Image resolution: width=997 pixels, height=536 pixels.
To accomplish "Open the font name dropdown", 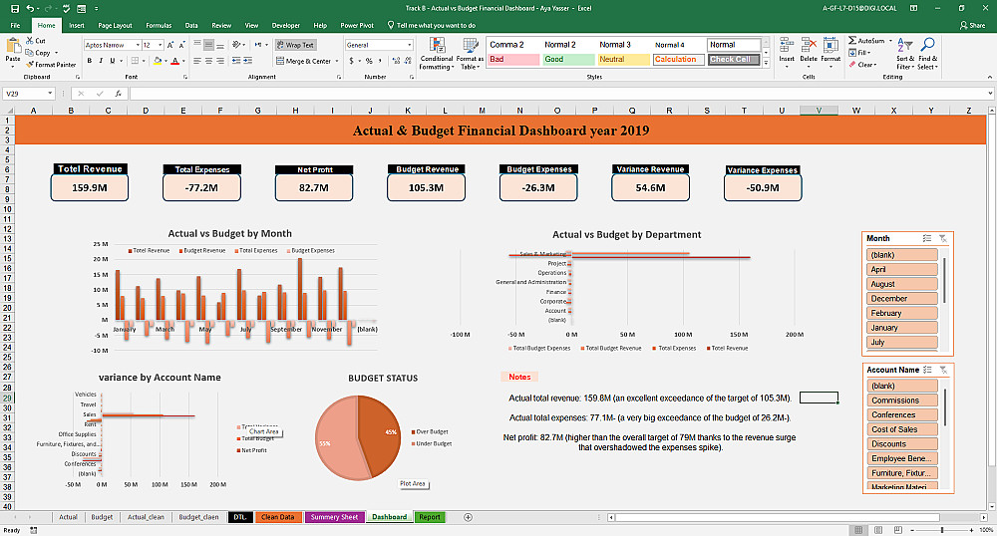I will pyautogui.click(x=138, y=45).
